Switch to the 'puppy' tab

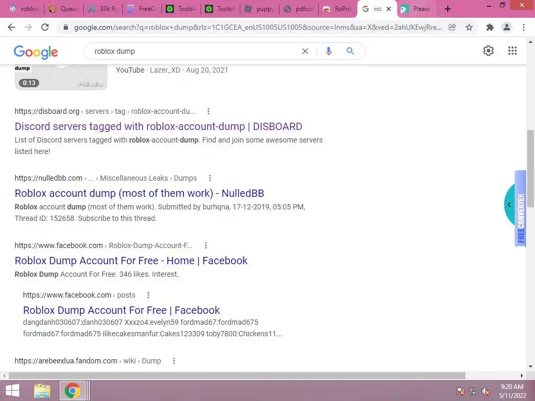tap(260, 9)
